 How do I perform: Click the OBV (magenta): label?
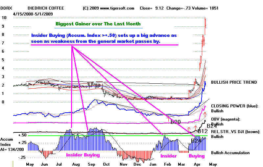coord(226,119)
